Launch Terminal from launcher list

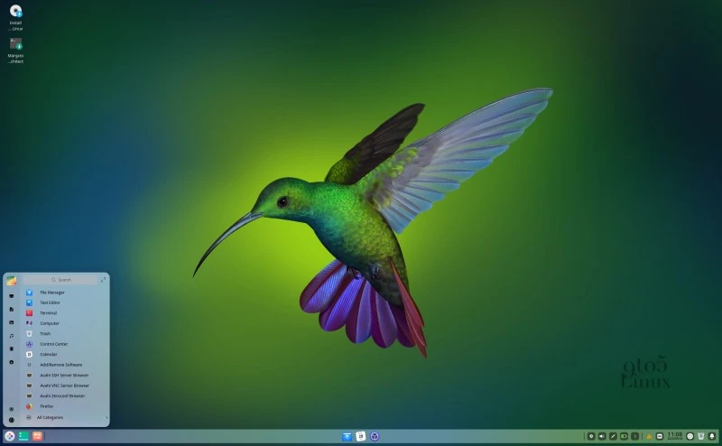(x=64, y=313)
